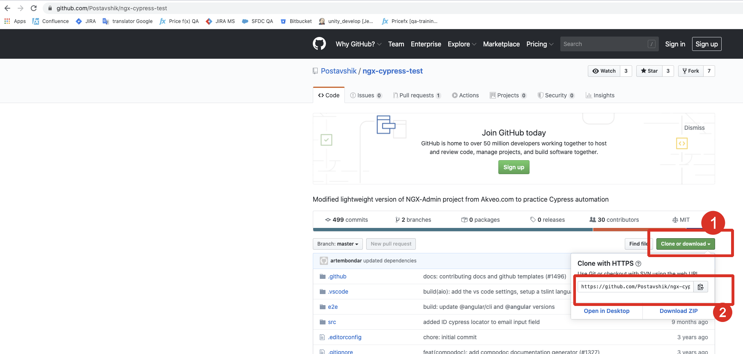Copy clone URL with clipboard icon
The height and width of the screenshot is (354, 743).
click(x=700, y=287)
